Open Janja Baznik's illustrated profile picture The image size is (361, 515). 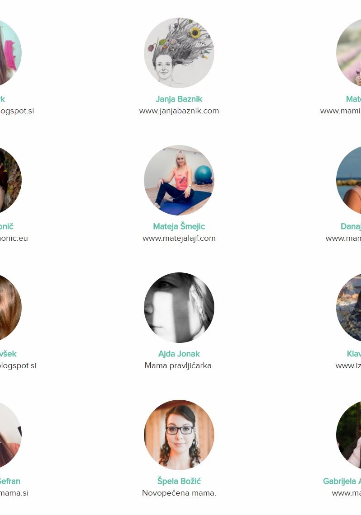pos(179,52)
